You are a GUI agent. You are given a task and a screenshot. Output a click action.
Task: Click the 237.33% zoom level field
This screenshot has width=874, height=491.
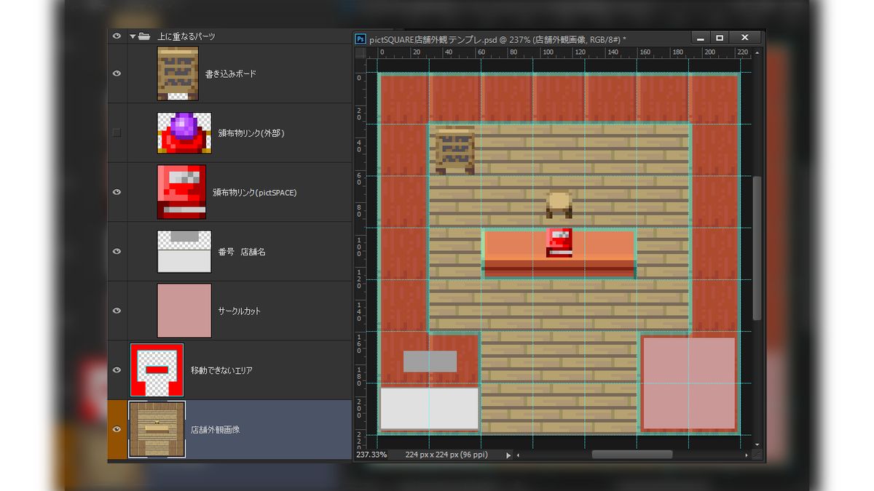point(371,455)
